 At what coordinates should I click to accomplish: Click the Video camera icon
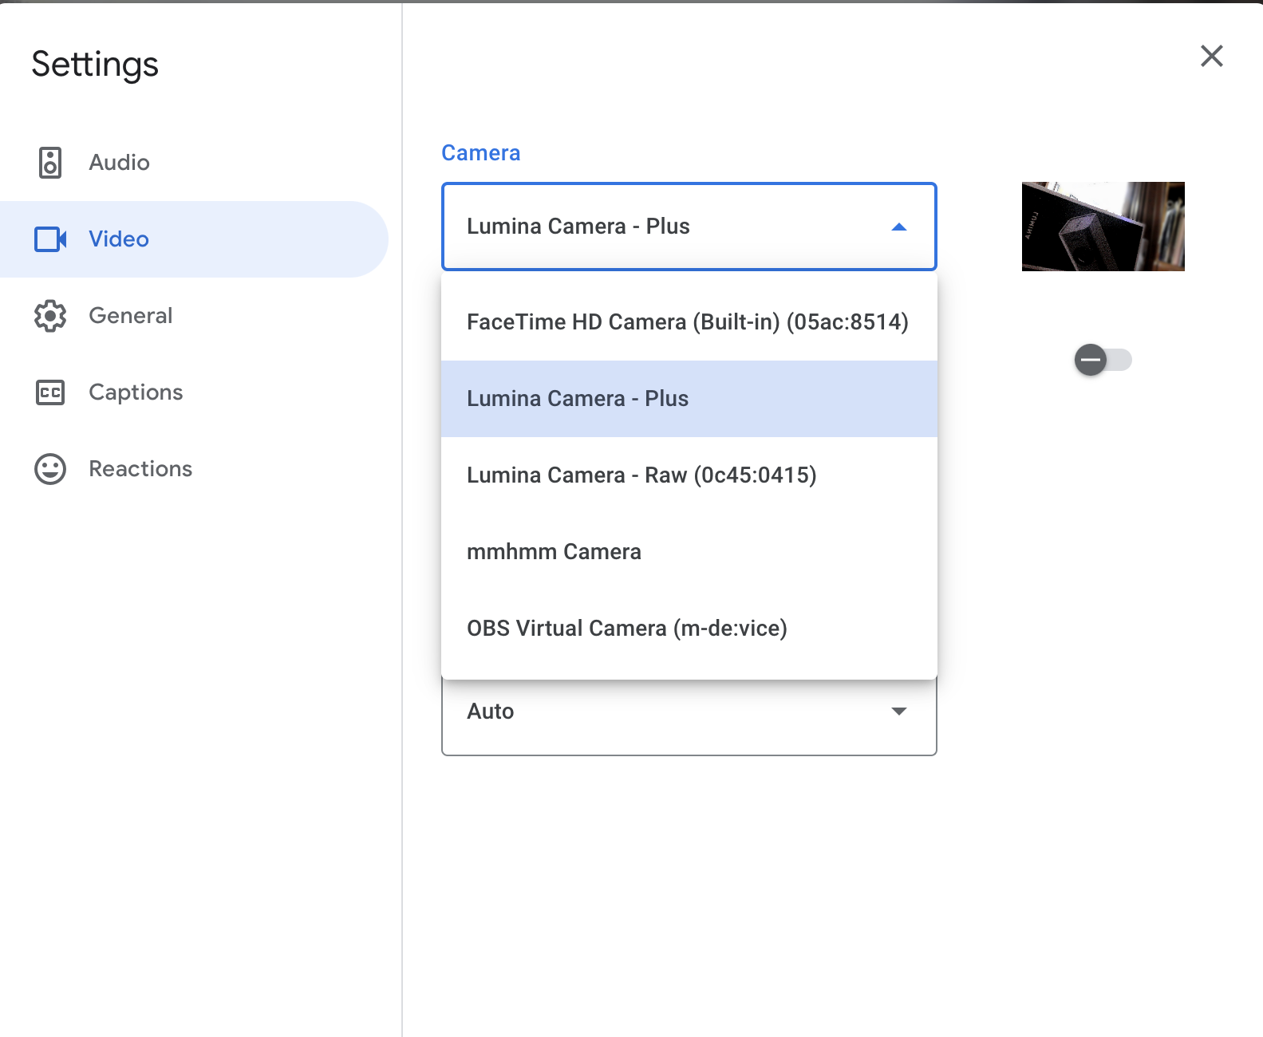[50, 239]
